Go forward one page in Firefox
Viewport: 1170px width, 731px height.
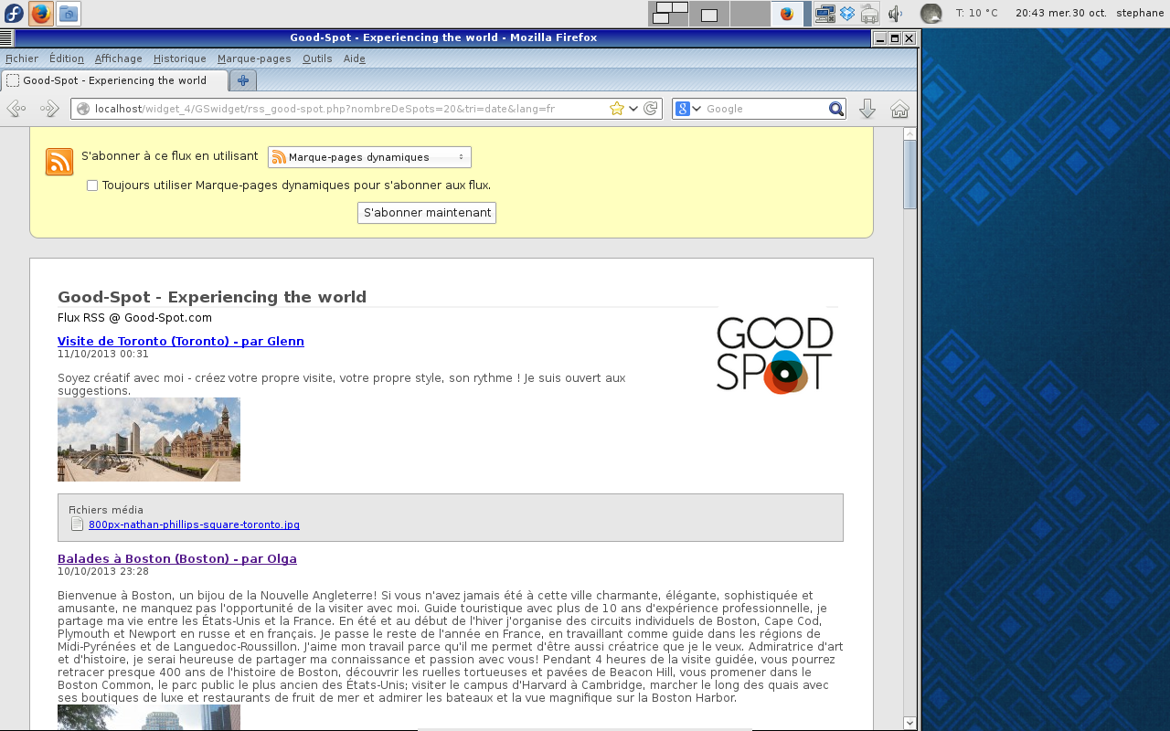click(49, 109)
